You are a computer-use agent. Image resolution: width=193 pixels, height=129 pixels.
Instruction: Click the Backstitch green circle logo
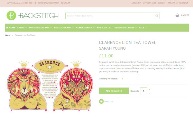pyautogui.click(x=11, y=15)
